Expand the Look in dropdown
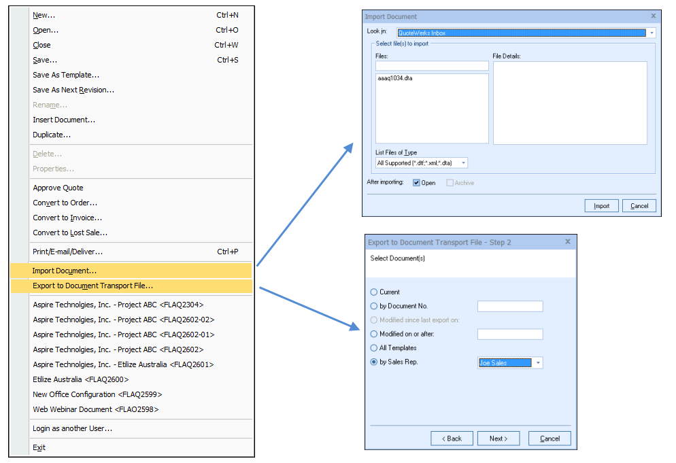The image size is (676, 463). point(652,33)
